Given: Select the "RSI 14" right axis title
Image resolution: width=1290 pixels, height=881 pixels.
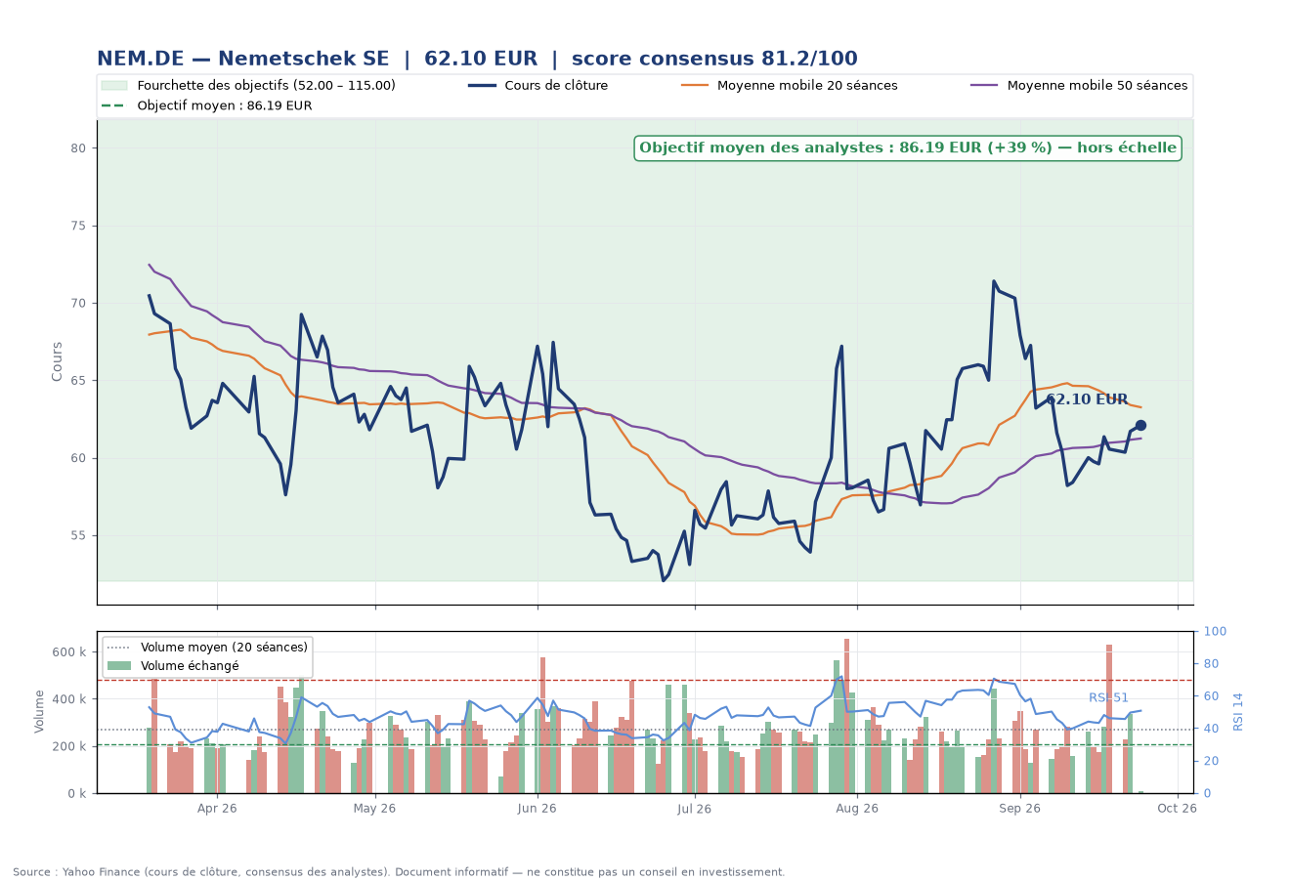Looking at the screenshot, I should 1238,712.
